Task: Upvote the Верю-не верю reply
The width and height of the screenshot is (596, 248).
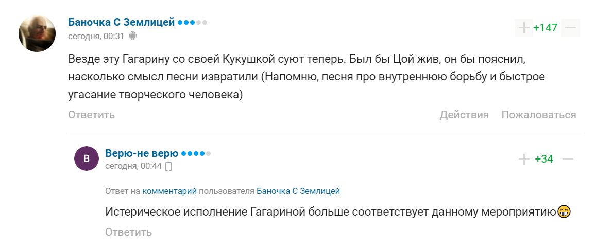Action: pos(524,160)
